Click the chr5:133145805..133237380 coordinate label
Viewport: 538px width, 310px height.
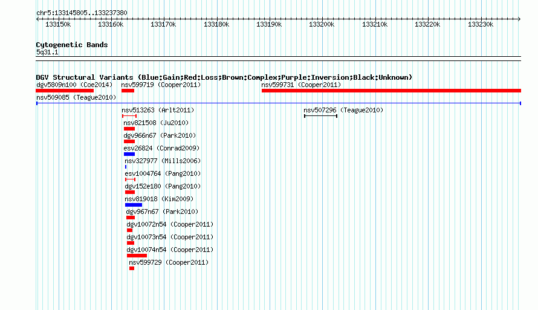(82, 13)
